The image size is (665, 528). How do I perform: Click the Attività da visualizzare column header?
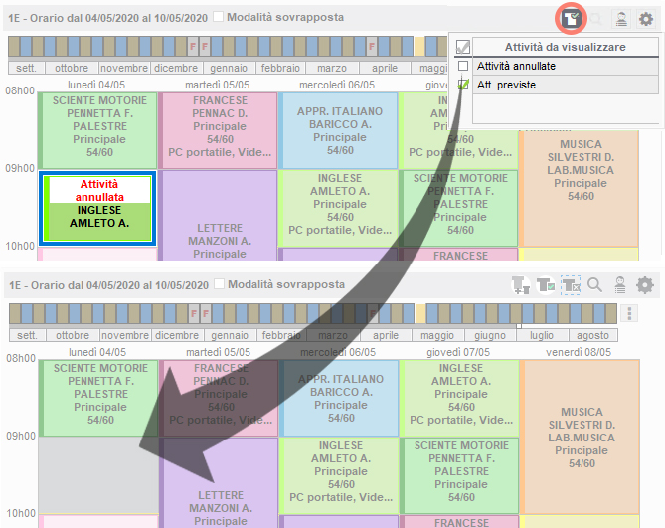(x=566, y=47)
